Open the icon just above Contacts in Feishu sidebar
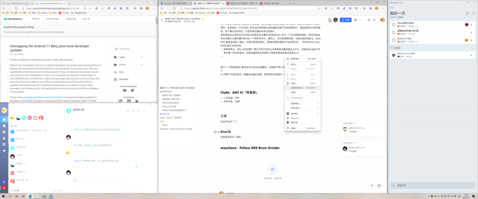Image resolution: width=478 pixels, height=199 pixels. coord(4,132)
